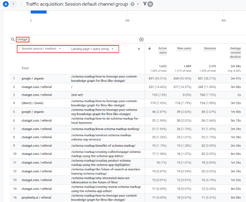Sort by Average session duration column
Screen dimensions: 246x202
tap(235, 52)
